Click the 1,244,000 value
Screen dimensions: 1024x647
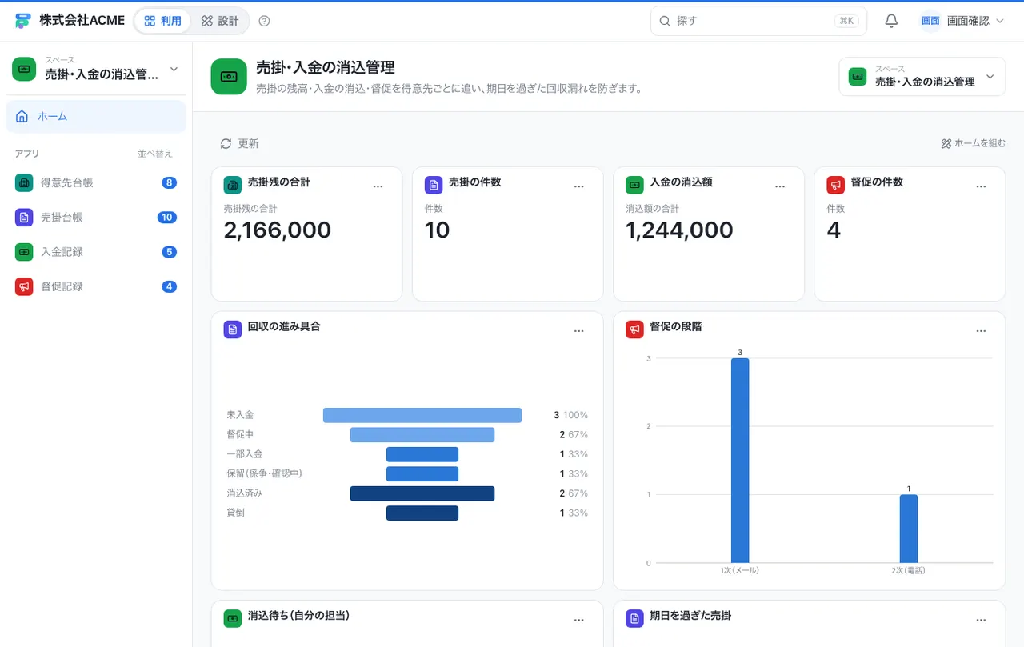679,230
